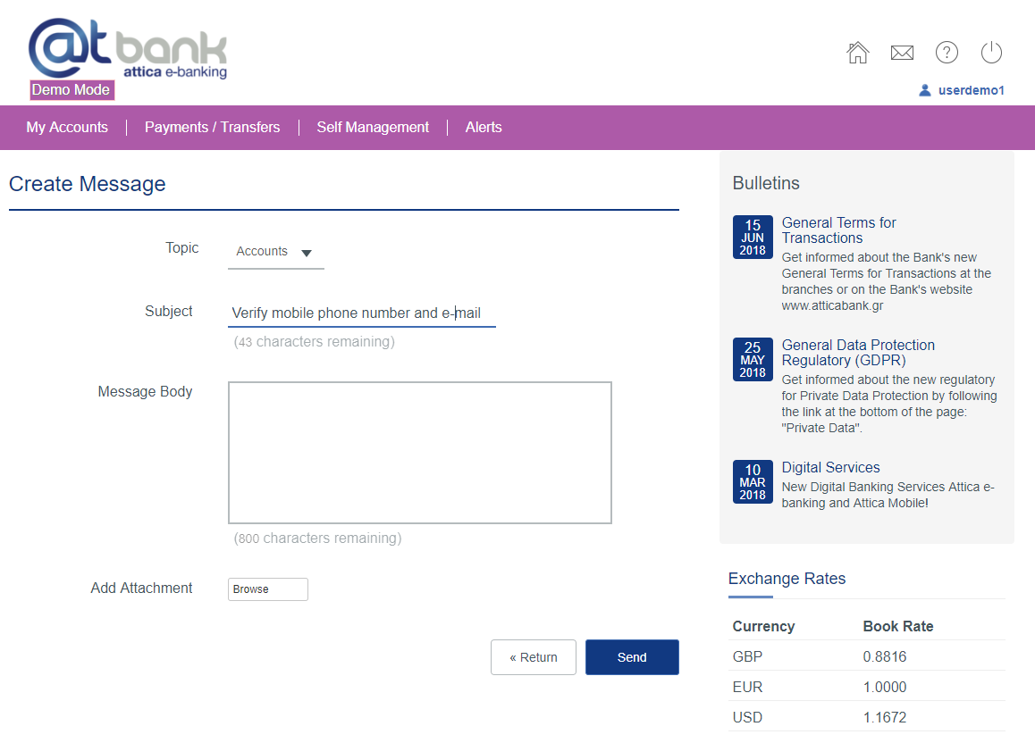Click the EUR currency row
This screenshot has height=743, width=1035.
point(867,687)
